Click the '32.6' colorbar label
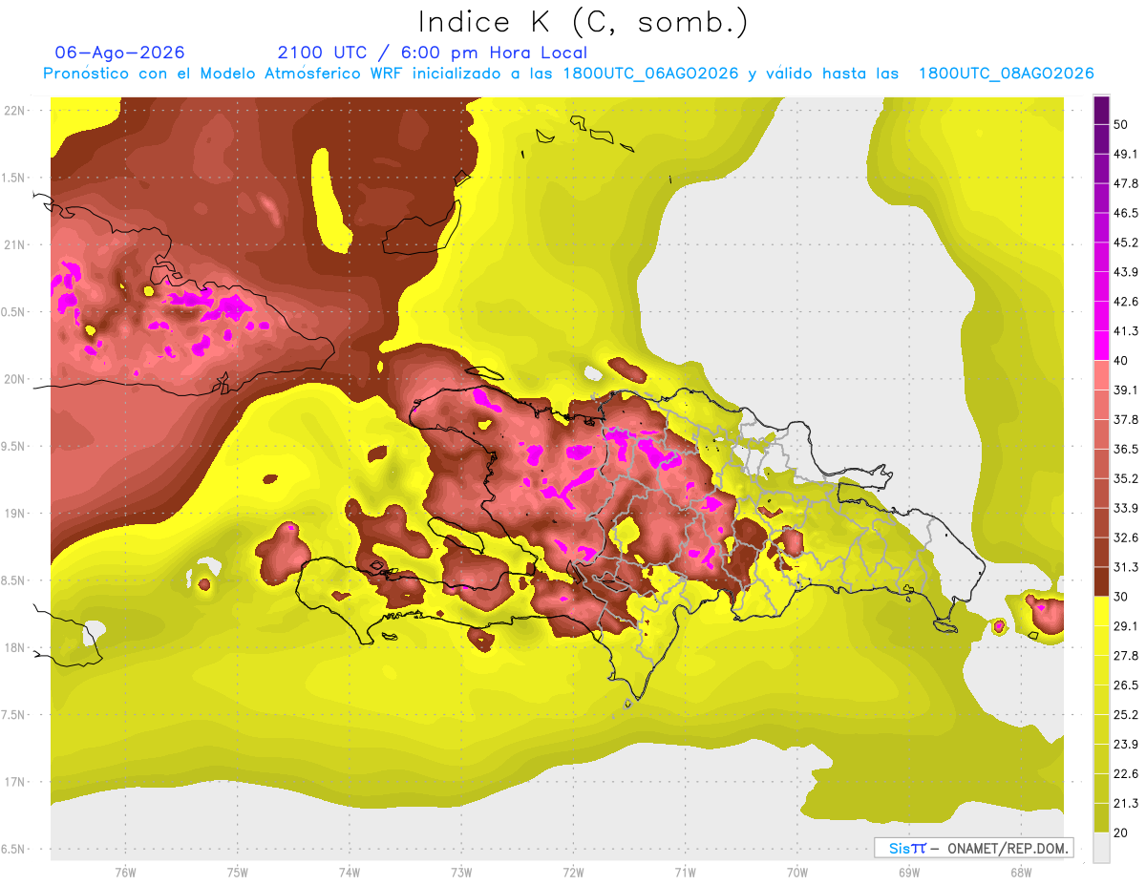 click(x=1126, y=537)
